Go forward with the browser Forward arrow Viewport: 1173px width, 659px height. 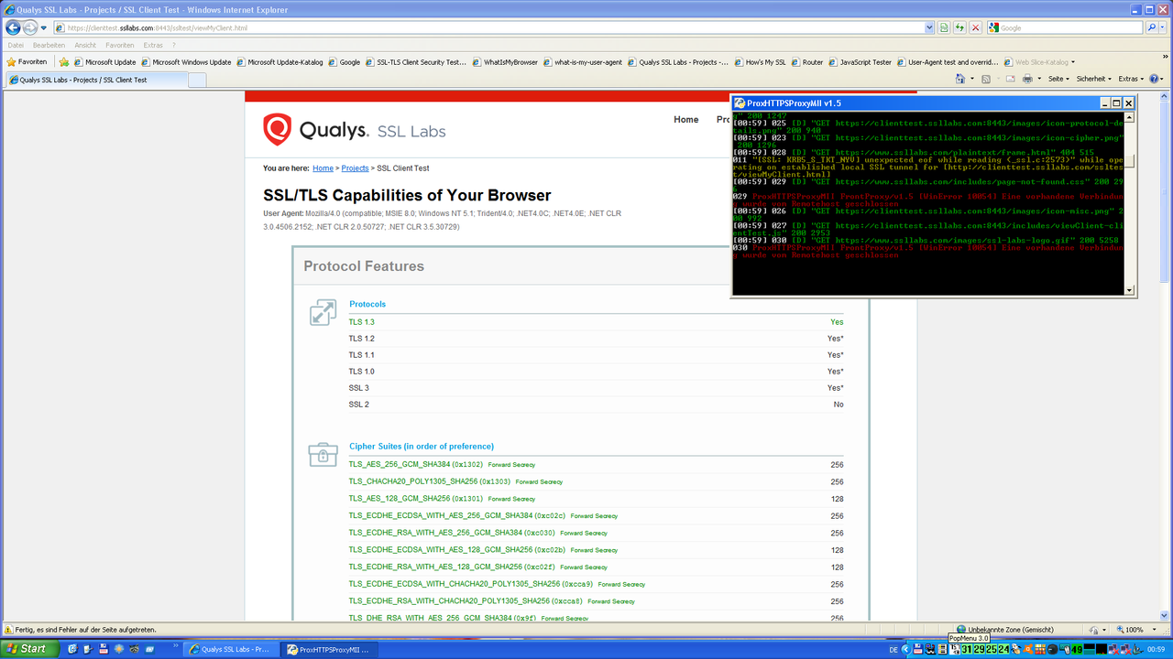click(30, 28)
